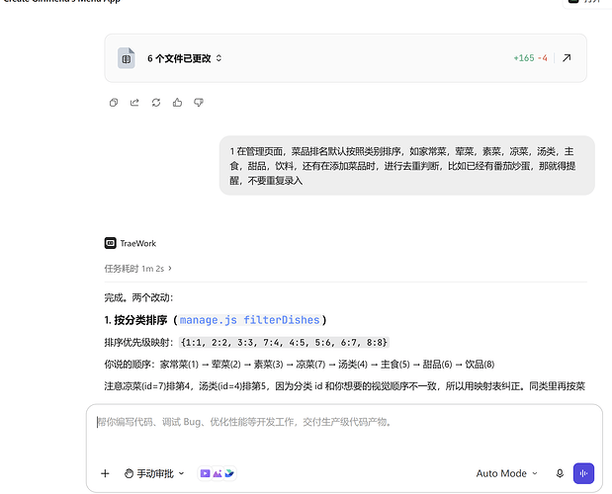612x494 pixels.
Task: Click the purple video play tool icon
Action: (205, 473)
